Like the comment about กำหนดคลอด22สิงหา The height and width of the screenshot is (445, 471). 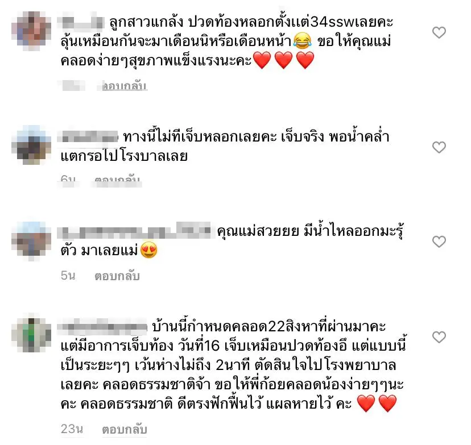(x=439, y=337)
